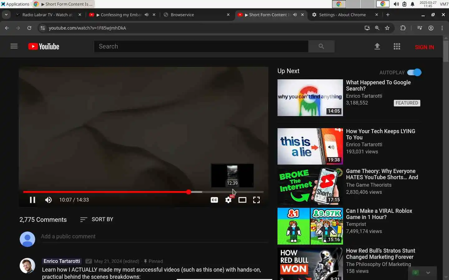Go back in browser history
449x280 pixels.
[7, 28]
